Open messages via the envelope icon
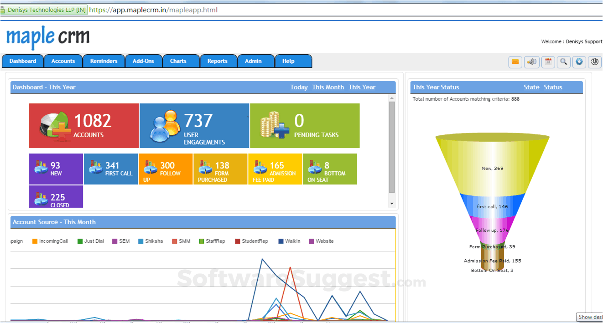The height and width of the screenshot is (323, 603). point(515,62)
